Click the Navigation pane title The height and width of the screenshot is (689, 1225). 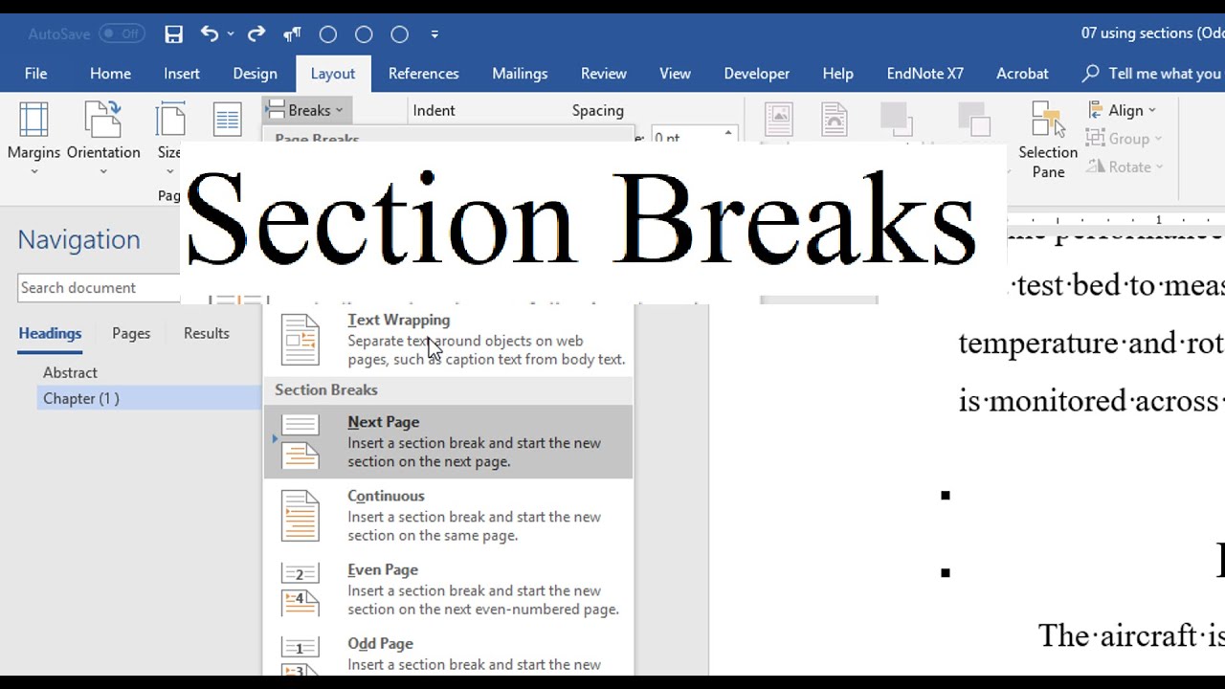78,239
